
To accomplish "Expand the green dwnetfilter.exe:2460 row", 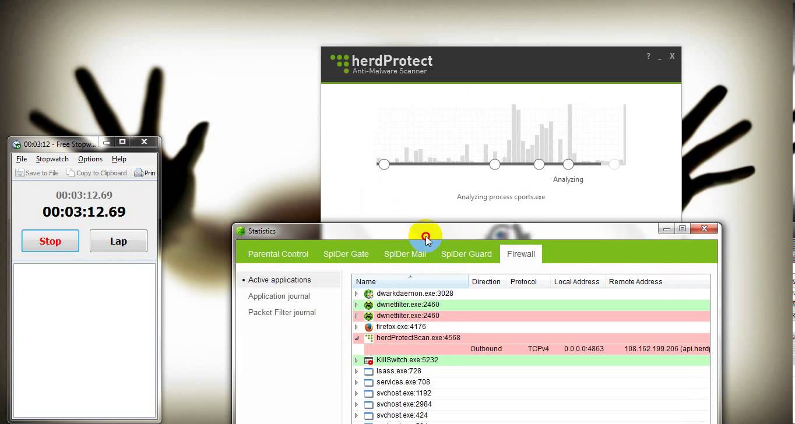I will [356, 305].
